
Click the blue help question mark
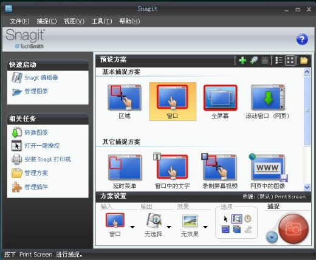[x=302, y=39]
